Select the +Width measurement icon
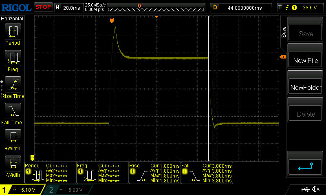 point(13,137)
